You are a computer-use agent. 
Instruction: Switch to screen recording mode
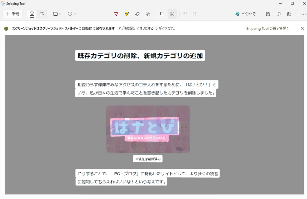[x=42, y=14]
